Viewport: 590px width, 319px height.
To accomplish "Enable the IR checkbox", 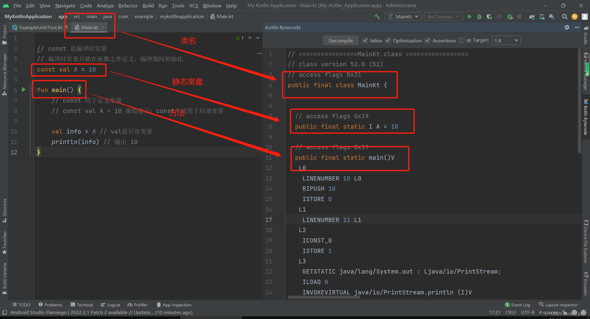I will [462, 40].
